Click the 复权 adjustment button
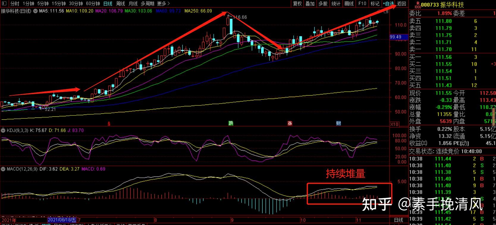 (297, 4)
